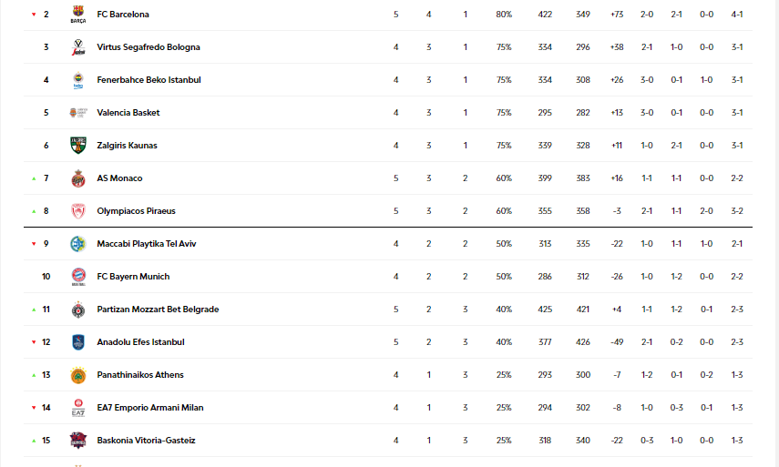Click the EA7 Emporio Armani Milan logo

[x=77, y=408]
